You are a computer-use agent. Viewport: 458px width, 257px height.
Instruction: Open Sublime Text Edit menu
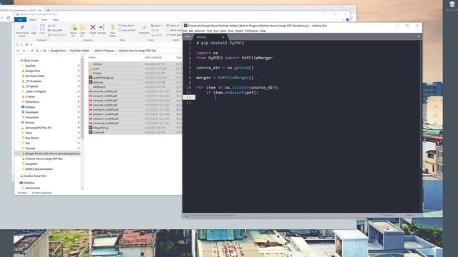point(191,31)
